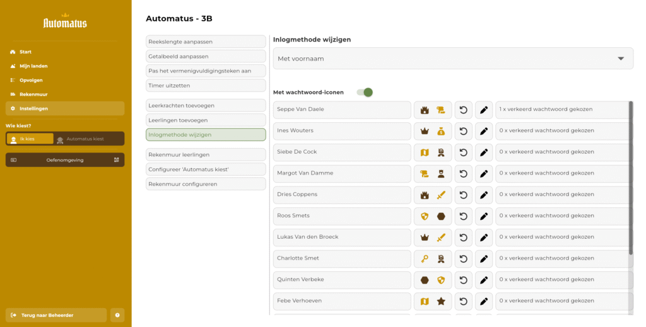Select 'Ik kies' mode
646x327 pixels.
point(30,139)
